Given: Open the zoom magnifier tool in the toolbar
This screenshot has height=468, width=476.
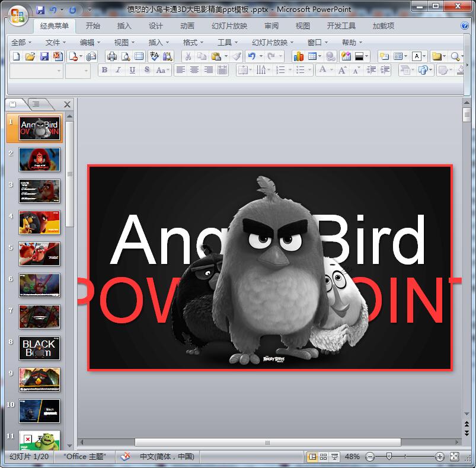Looking at the screenshot, I should (455, 56).
